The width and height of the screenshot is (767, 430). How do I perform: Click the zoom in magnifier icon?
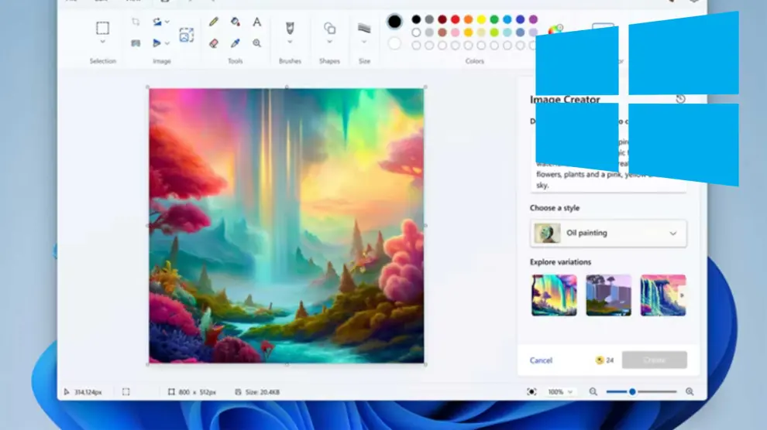pyautogui.click(x=690, y=392)
